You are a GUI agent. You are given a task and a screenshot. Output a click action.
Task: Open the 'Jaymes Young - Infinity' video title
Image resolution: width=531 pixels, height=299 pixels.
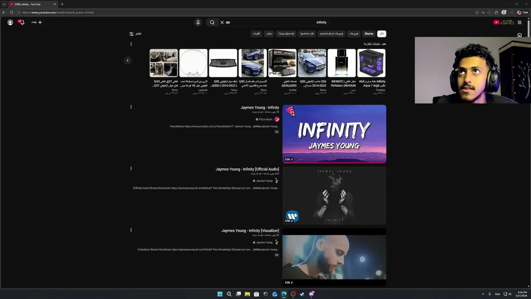point(260,108)
